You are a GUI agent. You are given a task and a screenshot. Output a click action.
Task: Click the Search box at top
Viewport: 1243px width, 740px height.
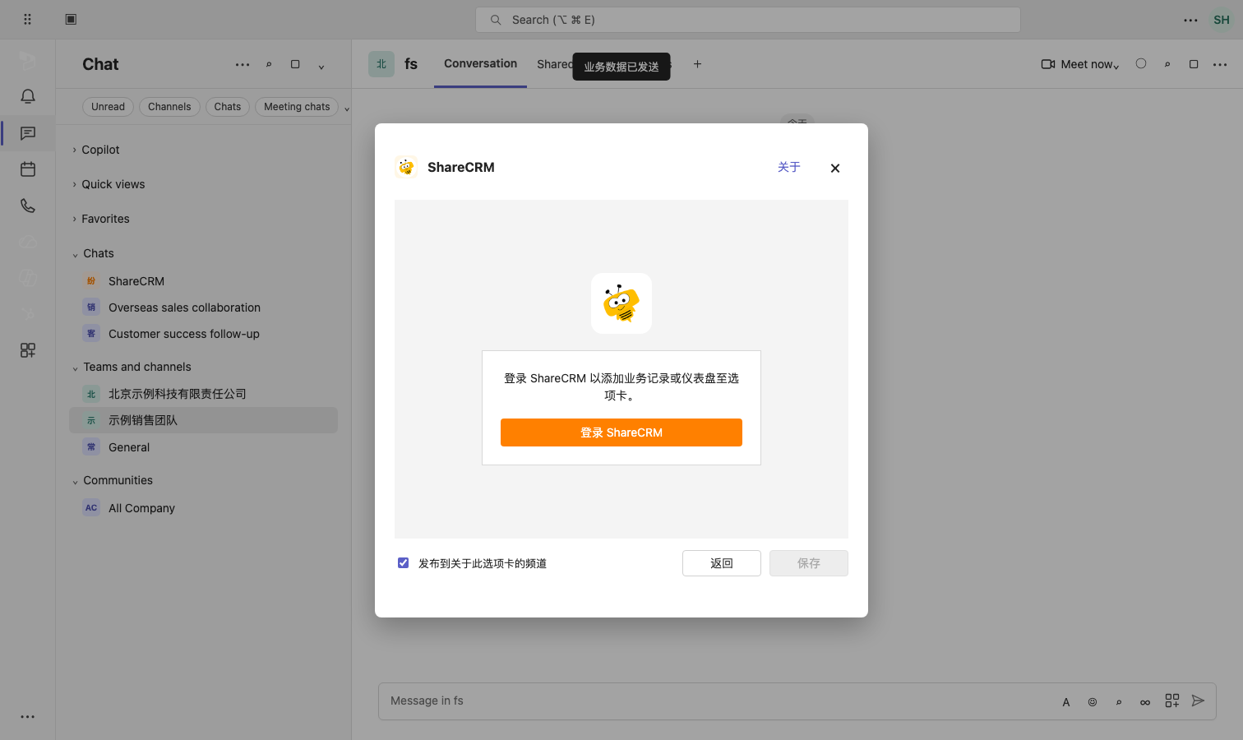(748, 20)
